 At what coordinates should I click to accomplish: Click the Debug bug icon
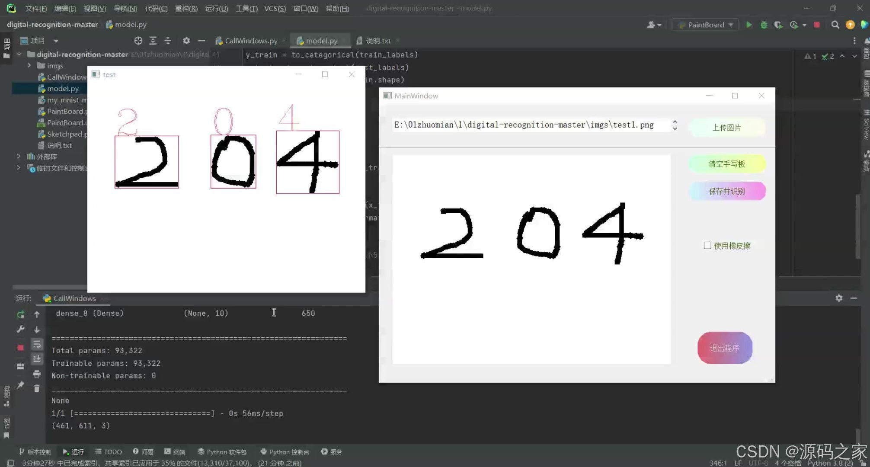coord(764,25)
